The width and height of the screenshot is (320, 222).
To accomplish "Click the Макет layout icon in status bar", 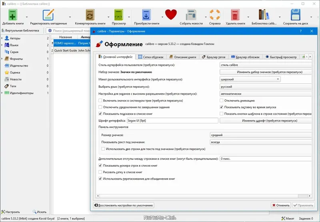I will [x=283, y=218].
